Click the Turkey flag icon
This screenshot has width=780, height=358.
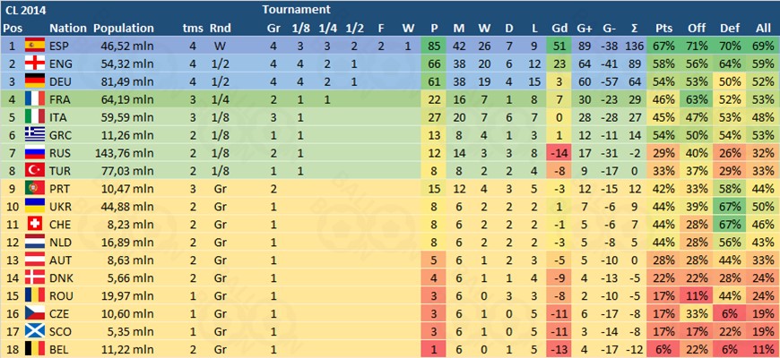tap(34, 169)
